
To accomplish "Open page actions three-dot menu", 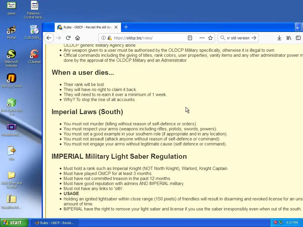I will (202, 38).
